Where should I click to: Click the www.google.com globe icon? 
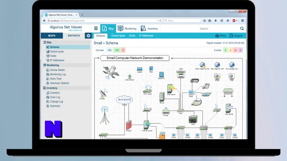(232, 65)
